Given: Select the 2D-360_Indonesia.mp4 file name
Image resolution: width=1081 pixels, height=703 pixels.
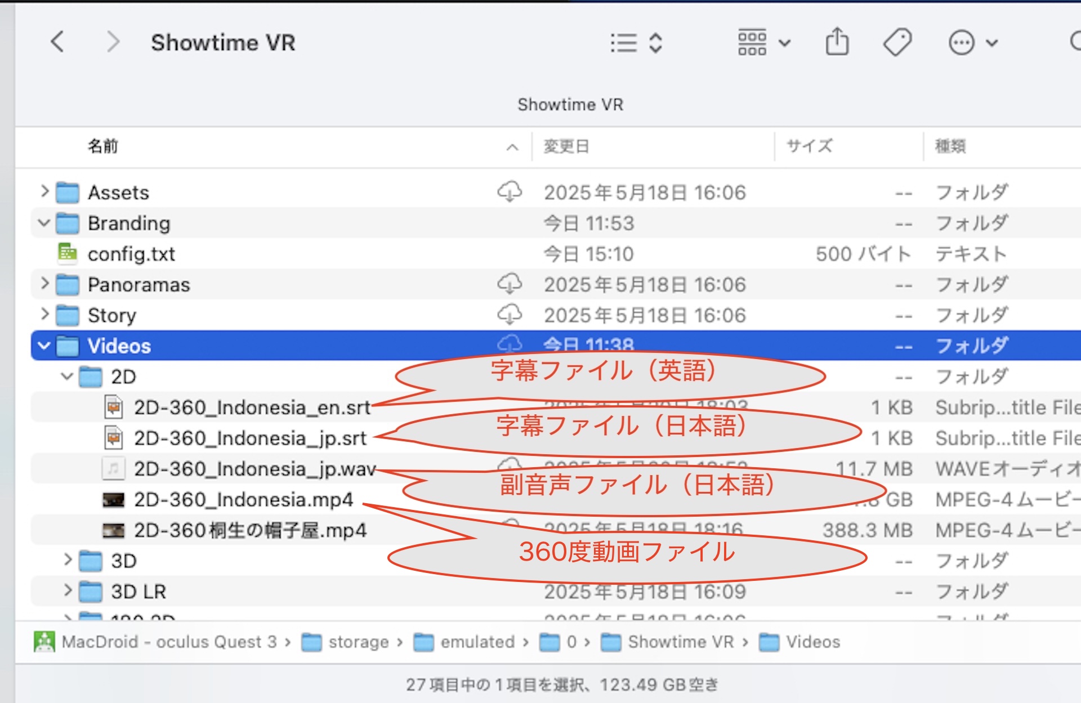Looking at the screenshot, I should click(243, 499).
